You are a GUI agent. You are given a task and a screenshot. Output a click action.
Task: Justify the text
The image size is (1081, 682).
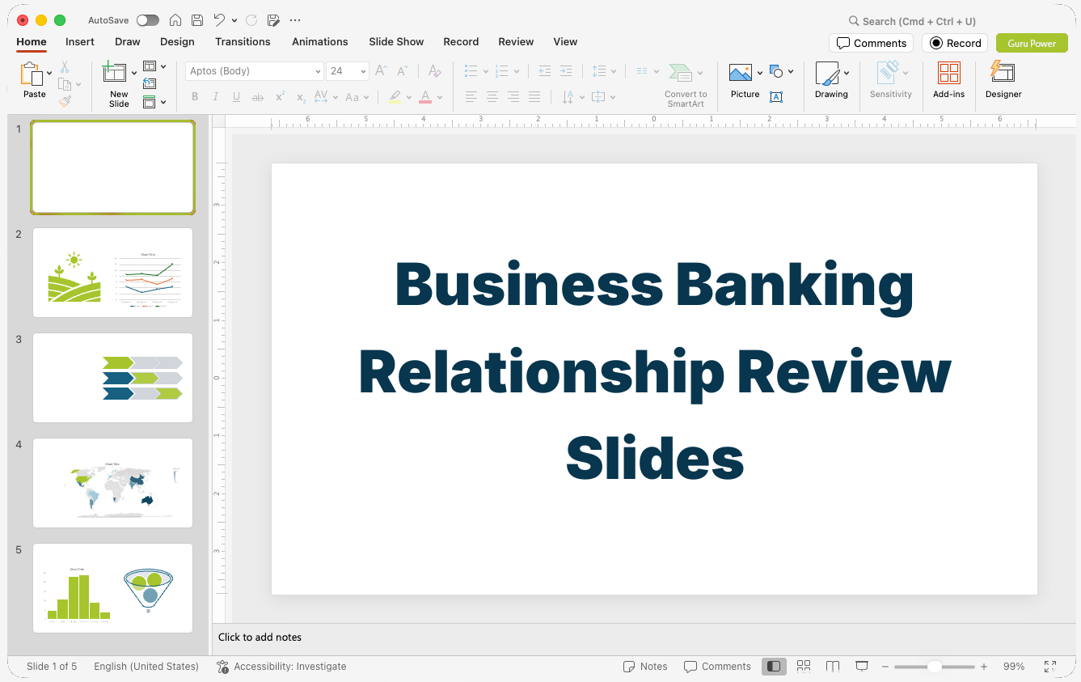pyautogui.click(x=534, y=97)
